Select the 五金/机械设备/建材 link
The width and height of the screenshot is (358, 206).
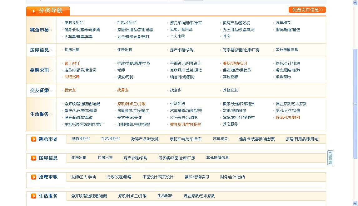[x=133, y=37]
